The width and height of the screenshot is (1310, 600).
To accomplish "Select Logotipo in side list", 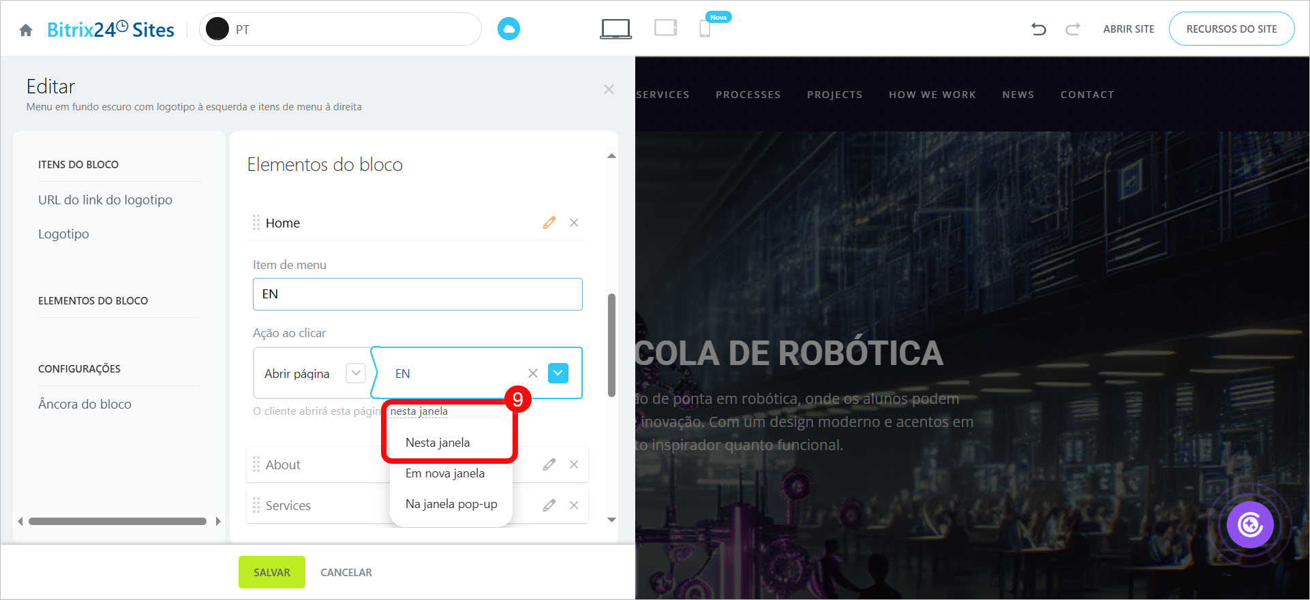I will [x=63, y=234].
